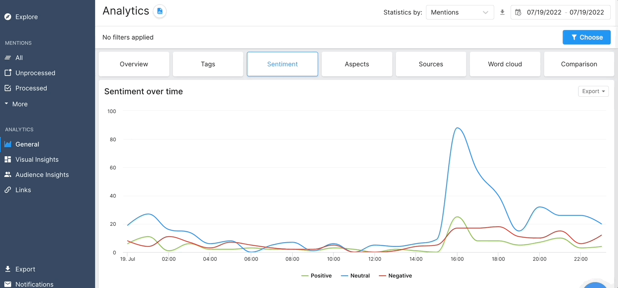Viewport: 618px width, 288px height.
Task: Open the Sources tab
Action: (x=431, y=64)
